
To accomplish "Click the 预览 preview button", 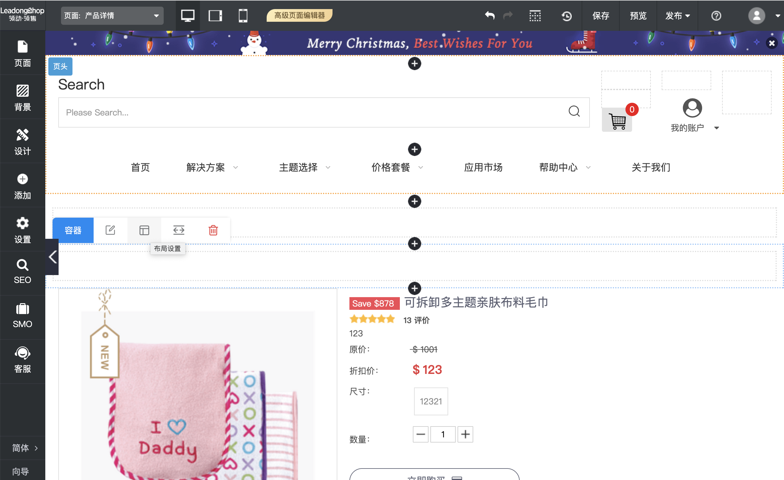I will [638, 16].
